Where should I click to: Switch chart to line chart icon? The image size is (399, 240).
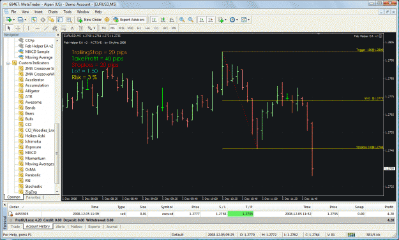coord(172,20)
